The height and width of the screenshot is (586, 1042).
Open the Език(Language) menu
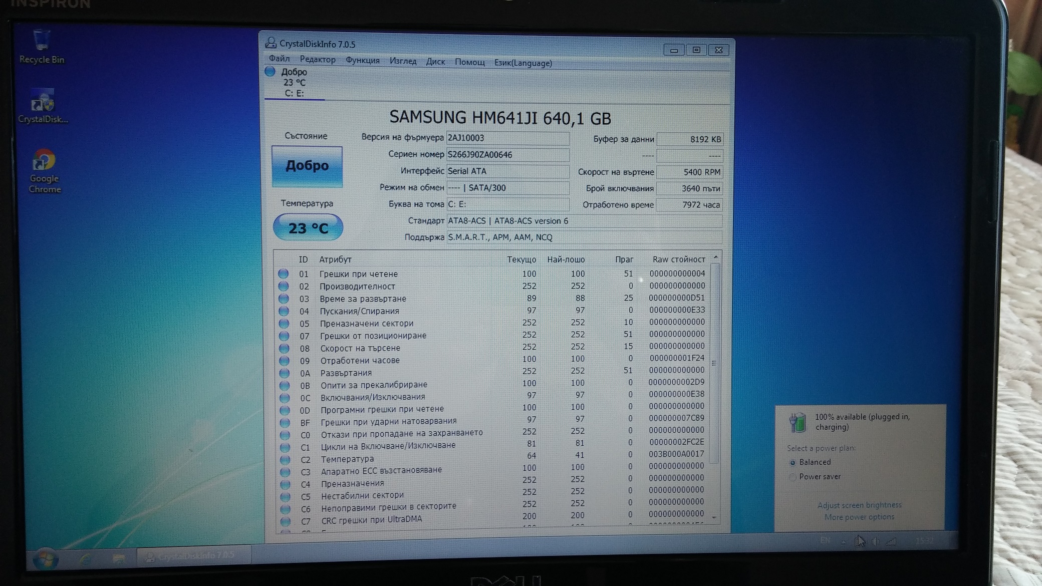(x=523, y=63)
